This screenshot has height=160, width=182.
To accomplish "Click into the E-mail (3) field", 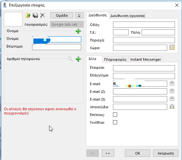I will [140, 99].
